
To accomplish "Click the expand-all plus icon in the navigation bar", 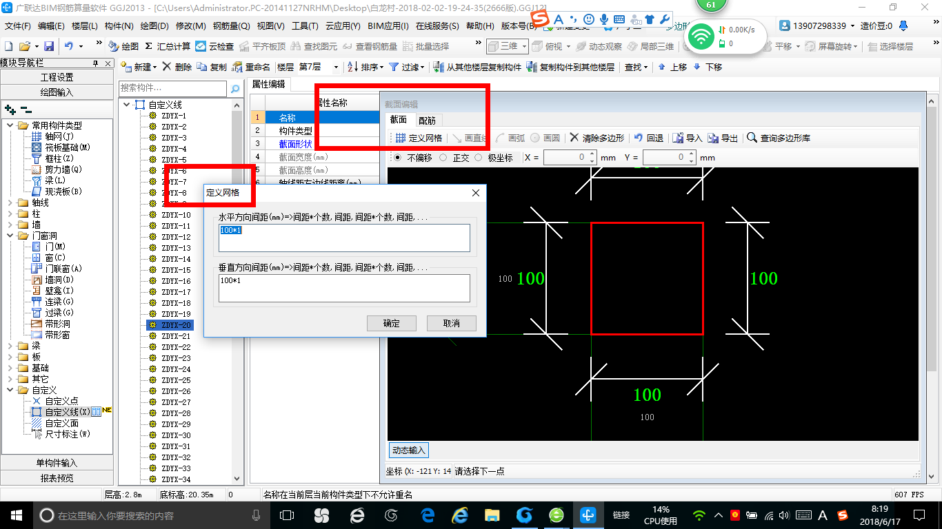I will tap(10, 110).
